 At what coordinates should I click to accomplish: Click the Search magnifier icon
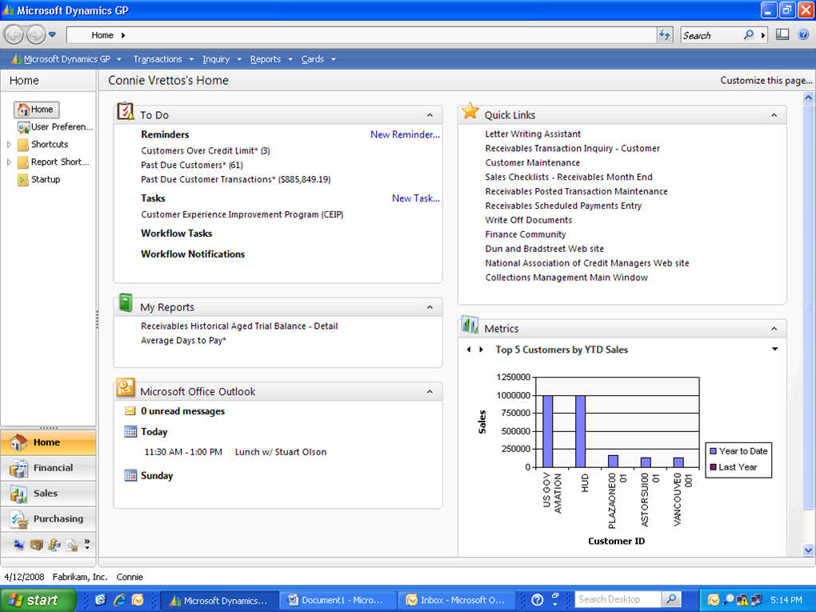[x=748, y=35]
